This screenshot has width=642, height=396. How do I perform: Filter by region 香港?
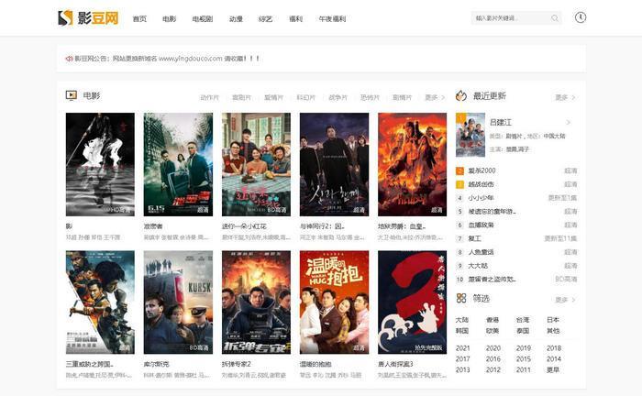[493, 320]
